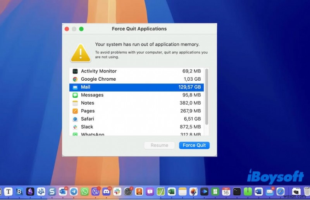Open the green zipper archive app in Dock
310x200 pixels.
click(248, 192)
